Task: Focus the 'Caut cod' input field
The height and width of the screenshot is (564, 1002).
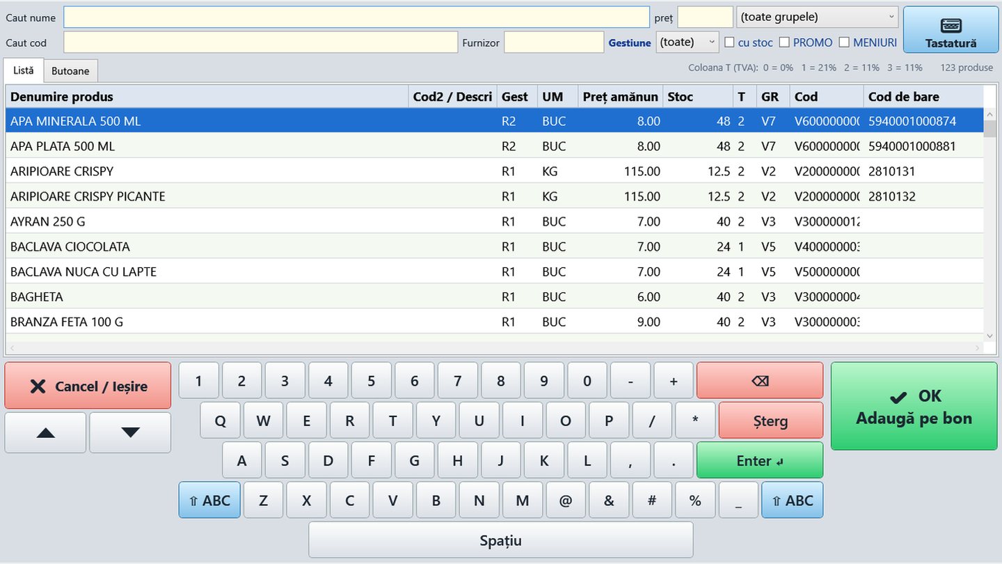Action: point(261,42)
